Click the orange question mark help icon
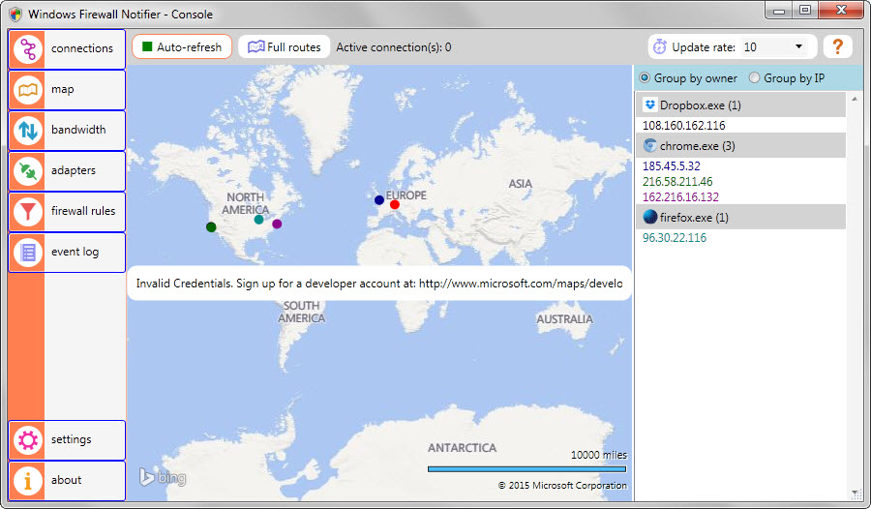 838,46
